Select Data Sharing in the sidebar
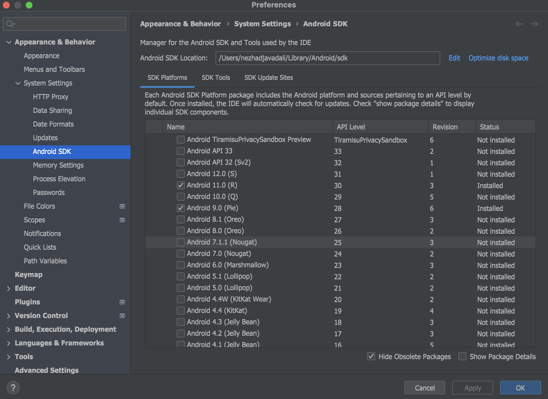 point(52,111)
